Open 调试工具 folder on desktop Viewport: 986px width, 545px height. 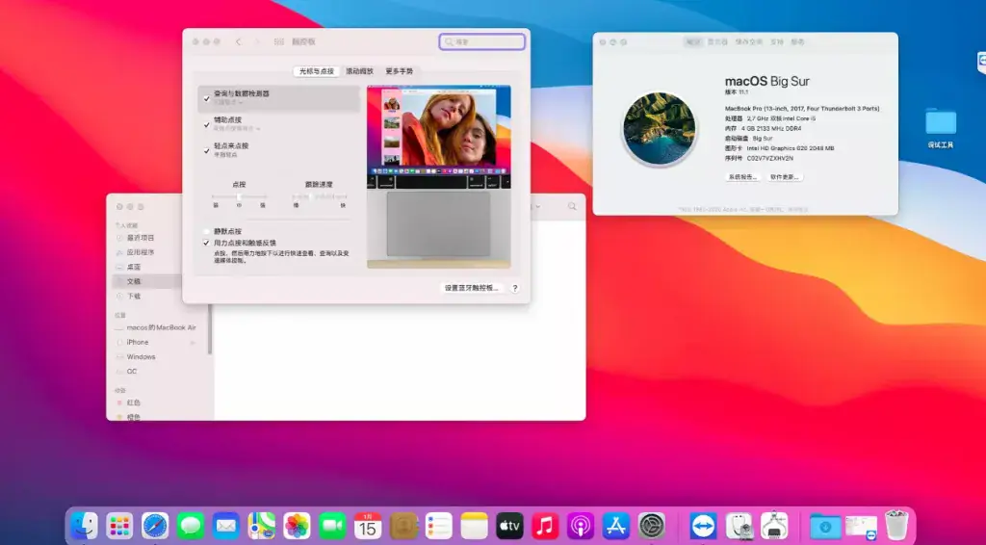tap(941, 128)
